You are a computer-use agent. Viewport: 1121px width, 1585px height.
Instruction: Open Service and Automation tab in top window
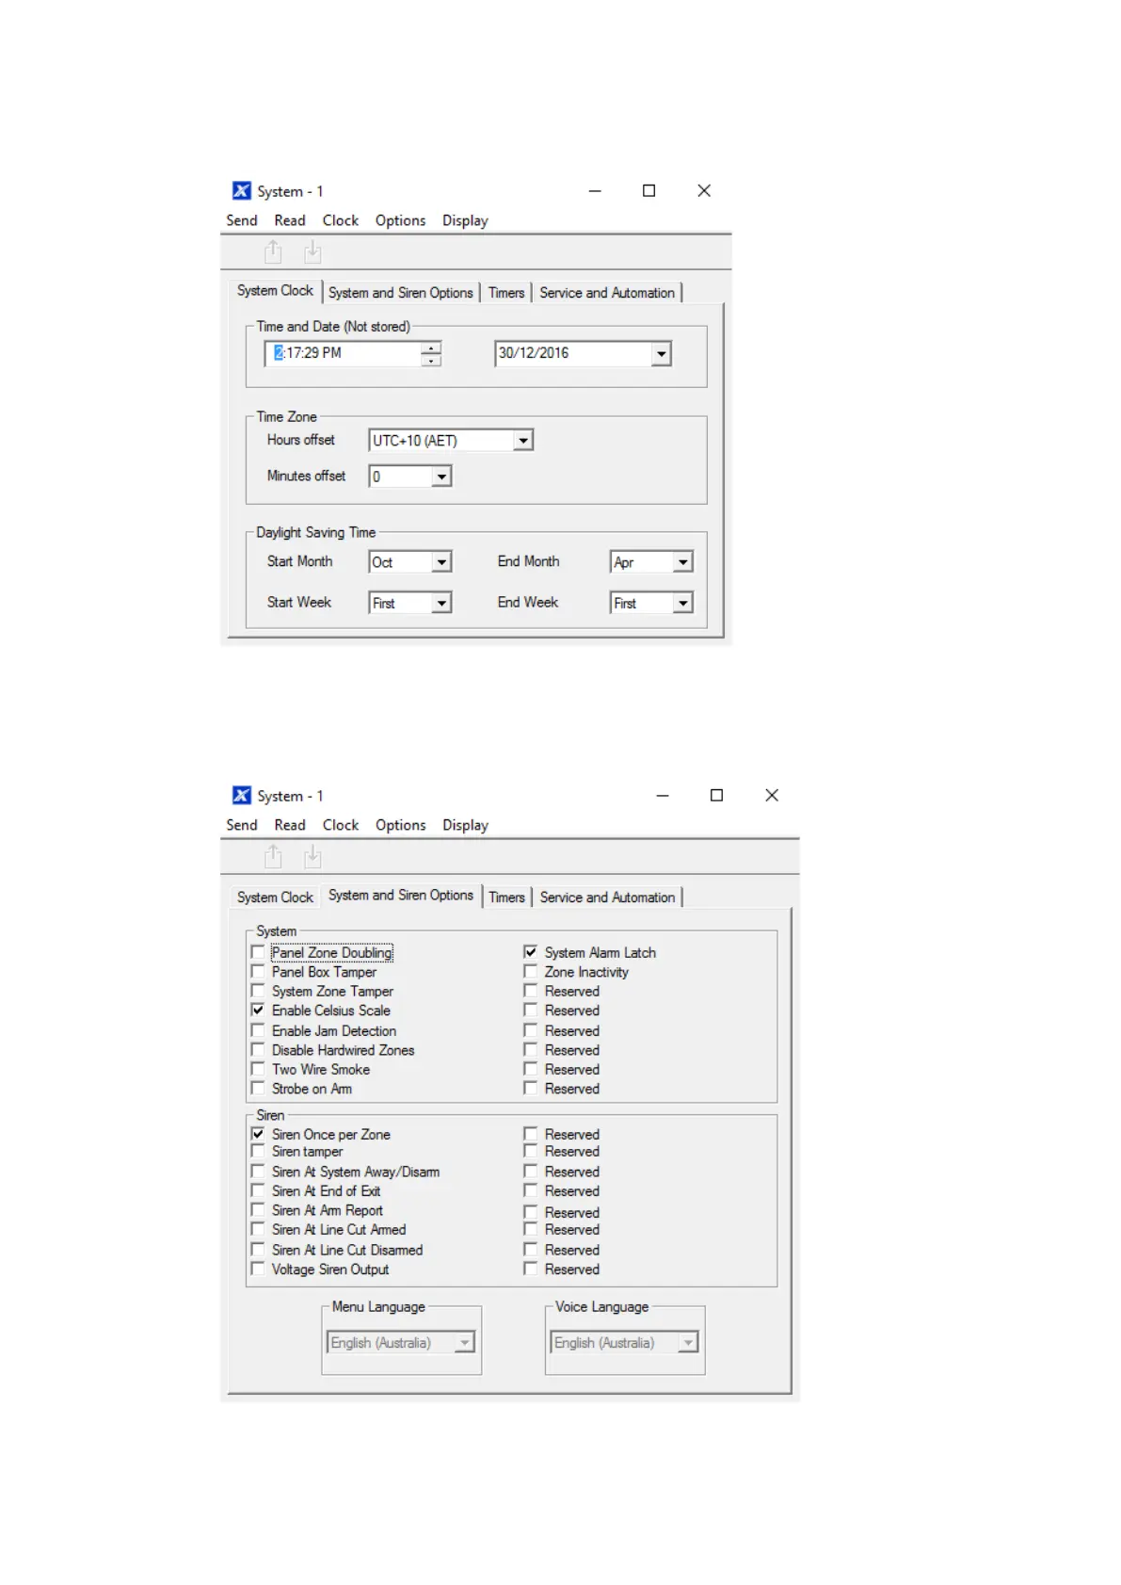(607, 293)
